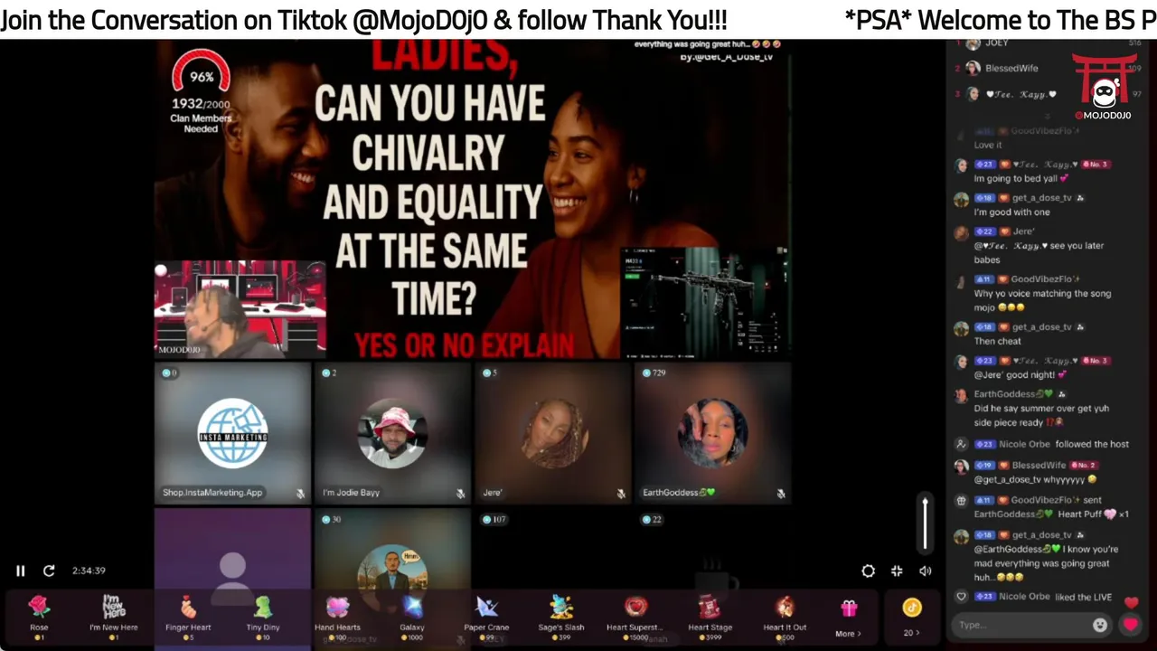Click get_a_dose_tv username on 'I'm good with one'

point(1042,198)
